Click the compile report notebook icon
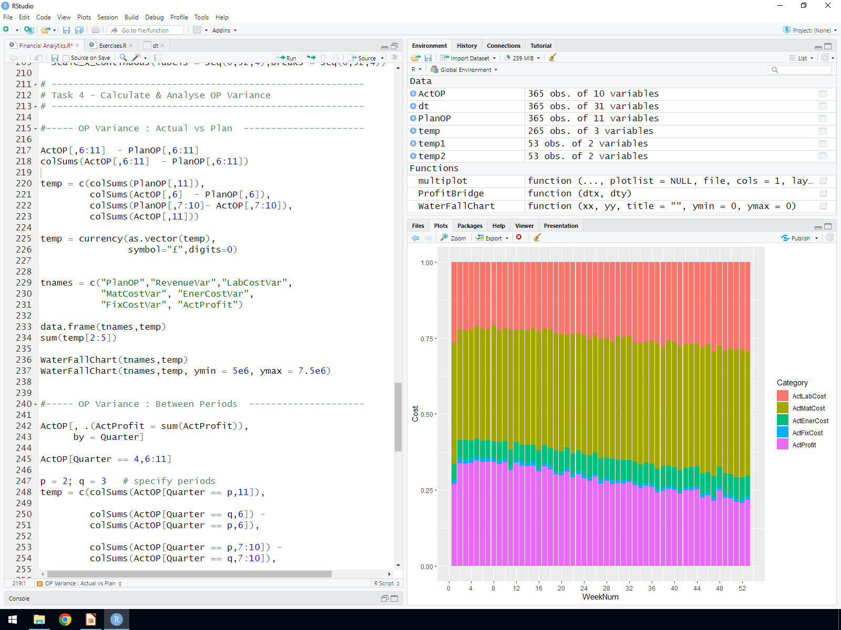 point(158,58)
